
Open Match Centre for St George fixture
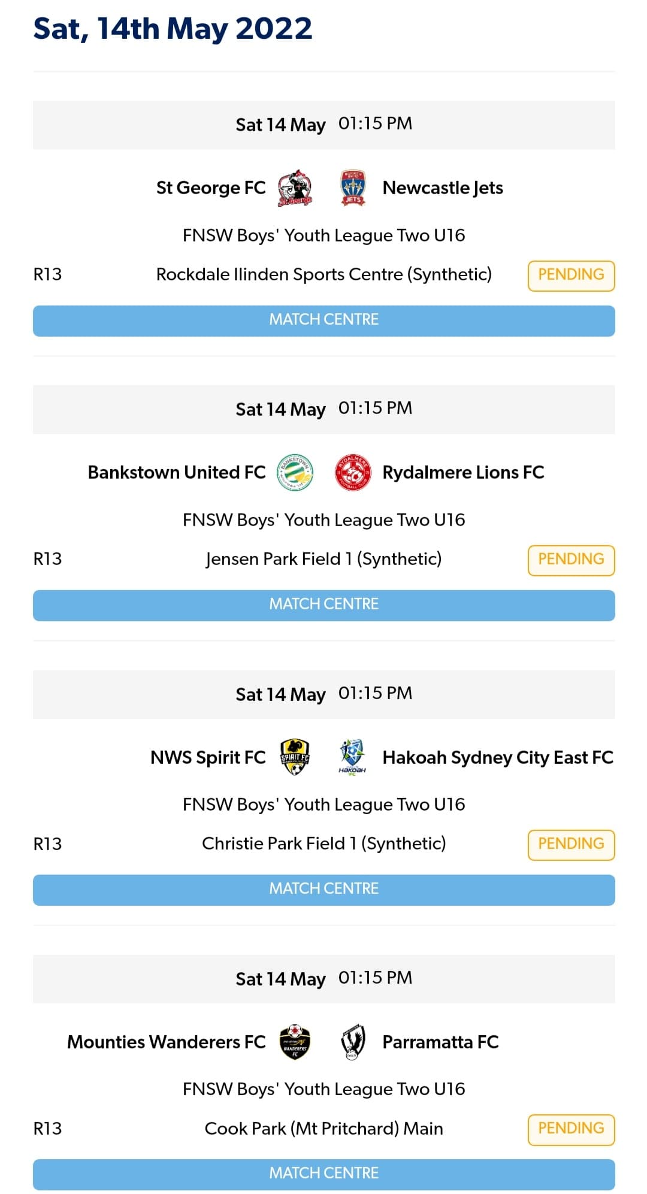323,319
